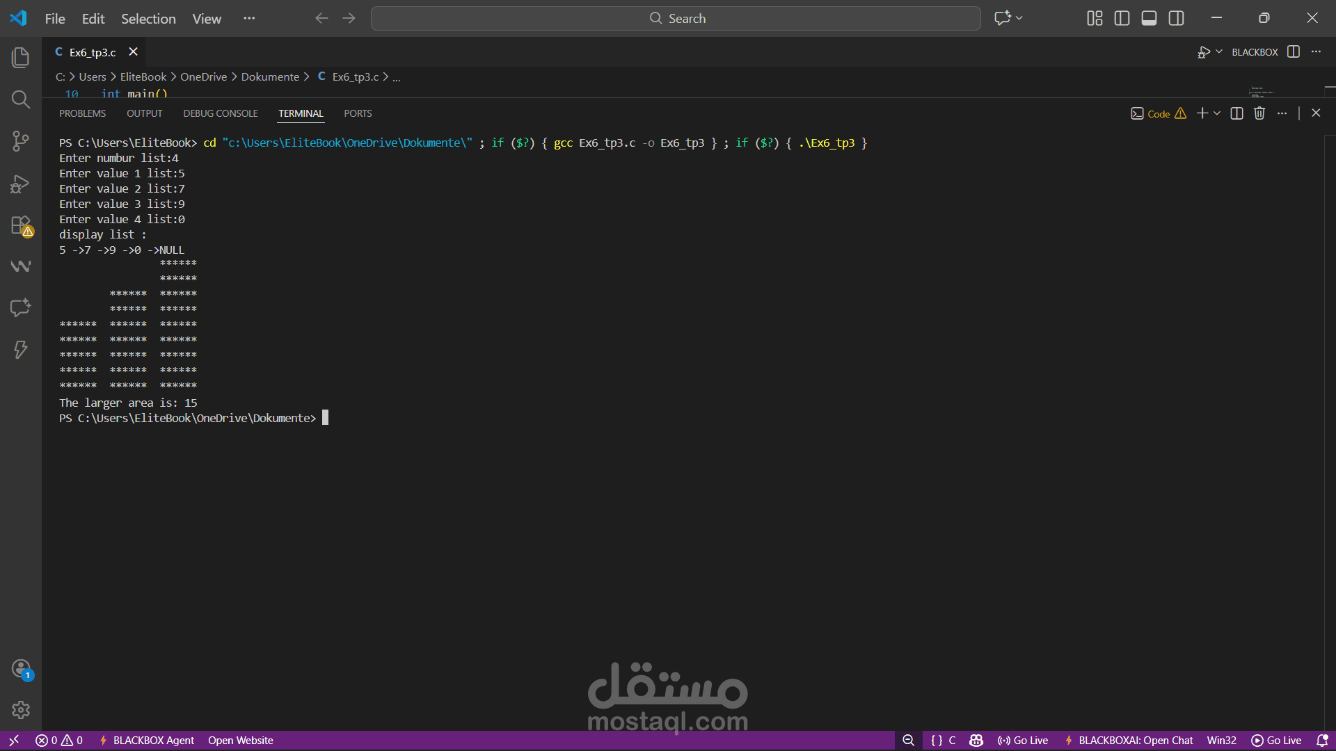Open the Selection menu
1336x751 pixels.
pyautogui.click(x=148, y=19)
